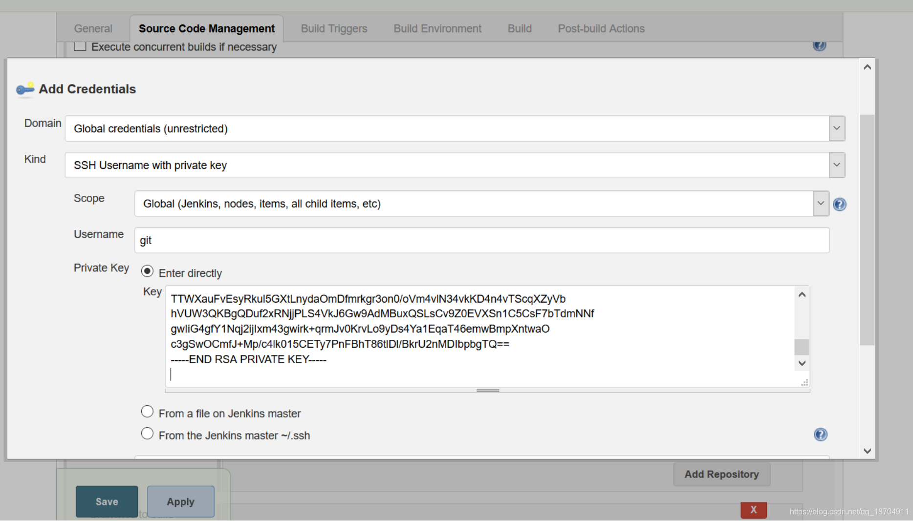This screenshot has height=521, width=913.
Task: Switch to the Build Triggers tab
Action: pos(334,28)
